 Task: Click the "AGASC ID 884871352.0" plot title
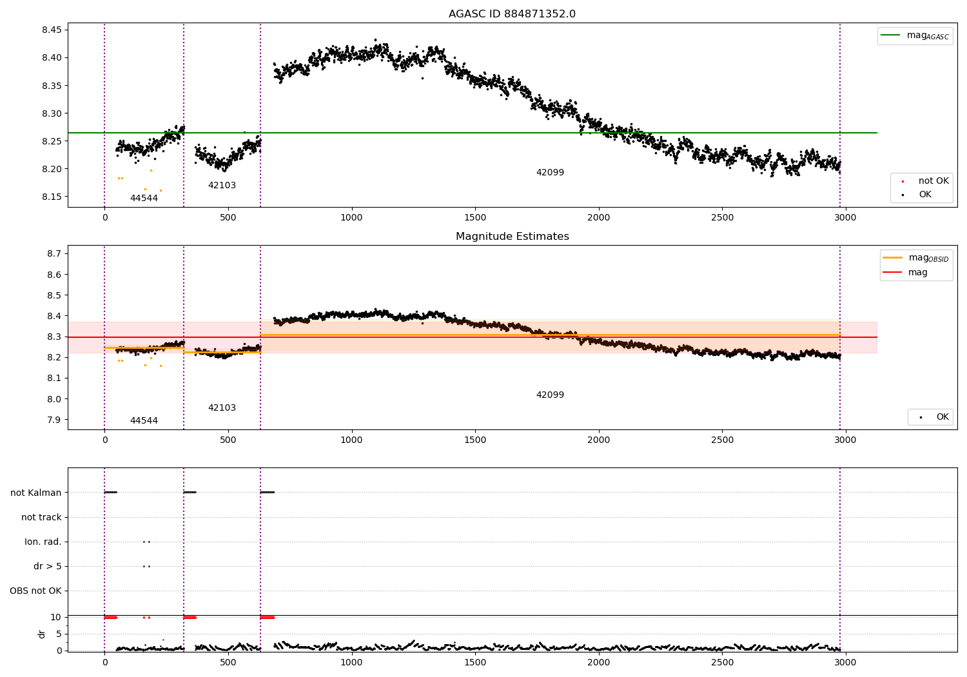(x=512, y=14)
